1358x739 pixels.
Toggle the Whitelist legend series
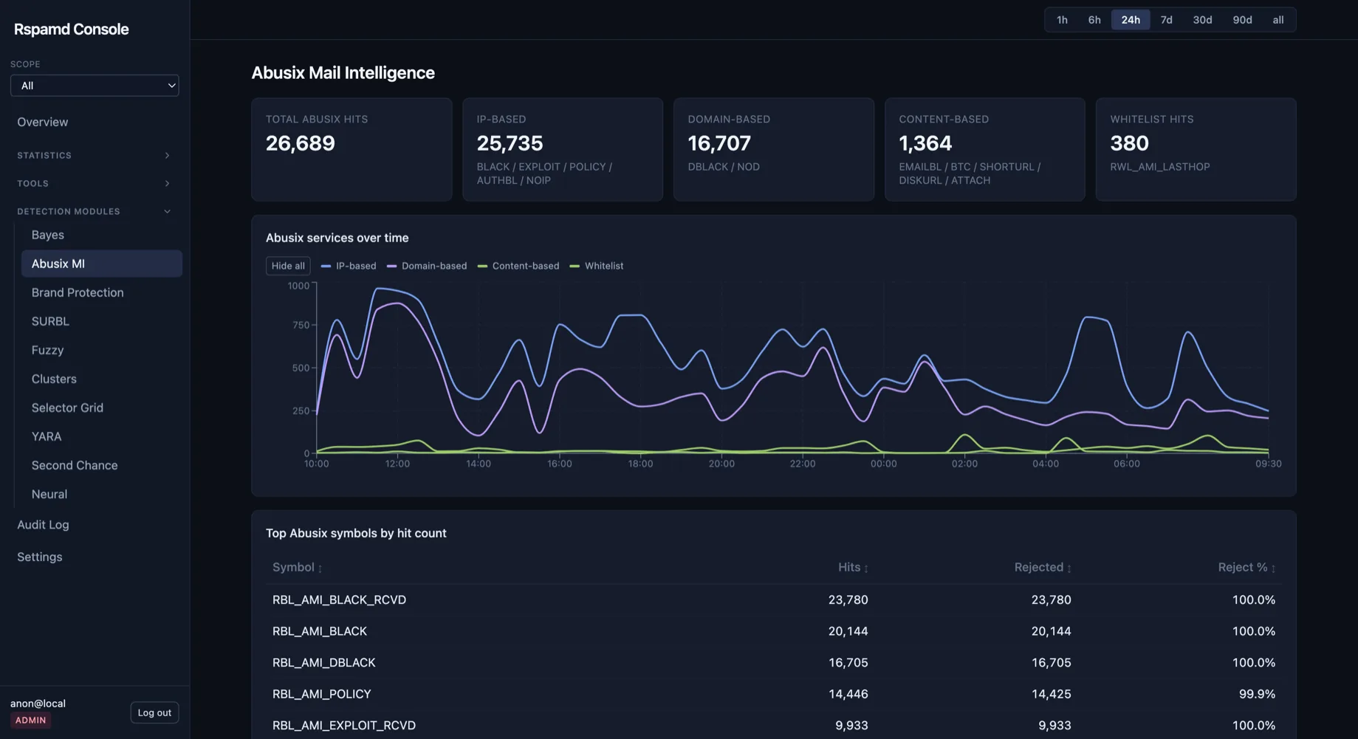(597, 266)
